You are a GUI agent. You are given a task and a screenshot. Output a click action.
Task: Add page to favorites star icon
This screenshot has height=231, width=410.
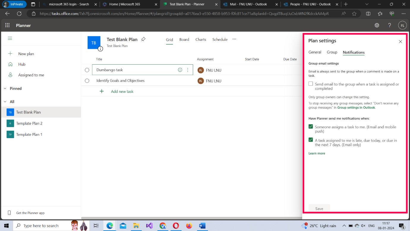pyautogui.click(x=354, y=14)
